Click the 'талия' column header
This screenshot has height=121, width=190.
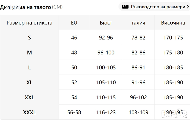[138, 23]
